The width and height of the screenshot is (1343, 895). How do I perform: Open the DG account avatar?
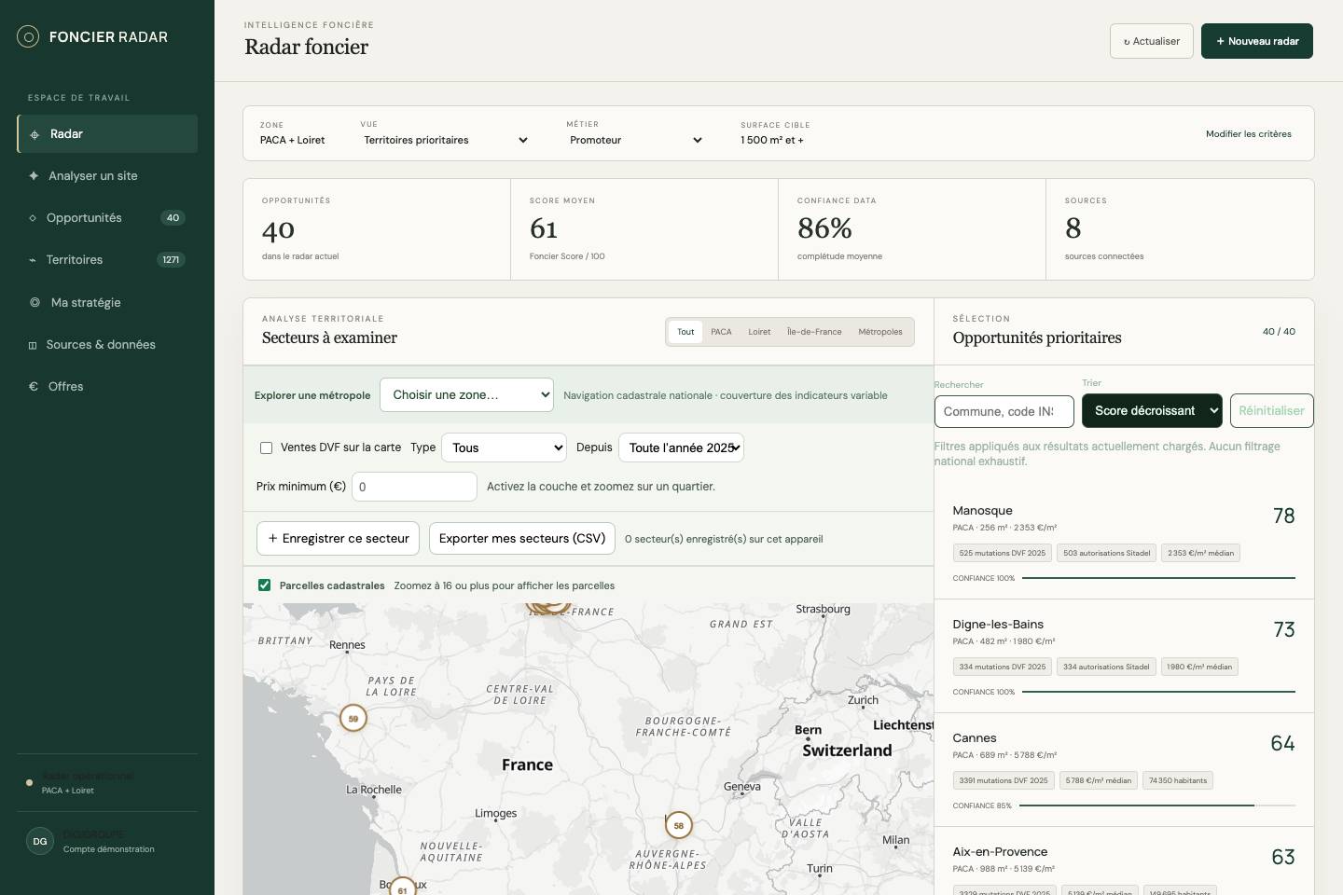click(40, 841)
